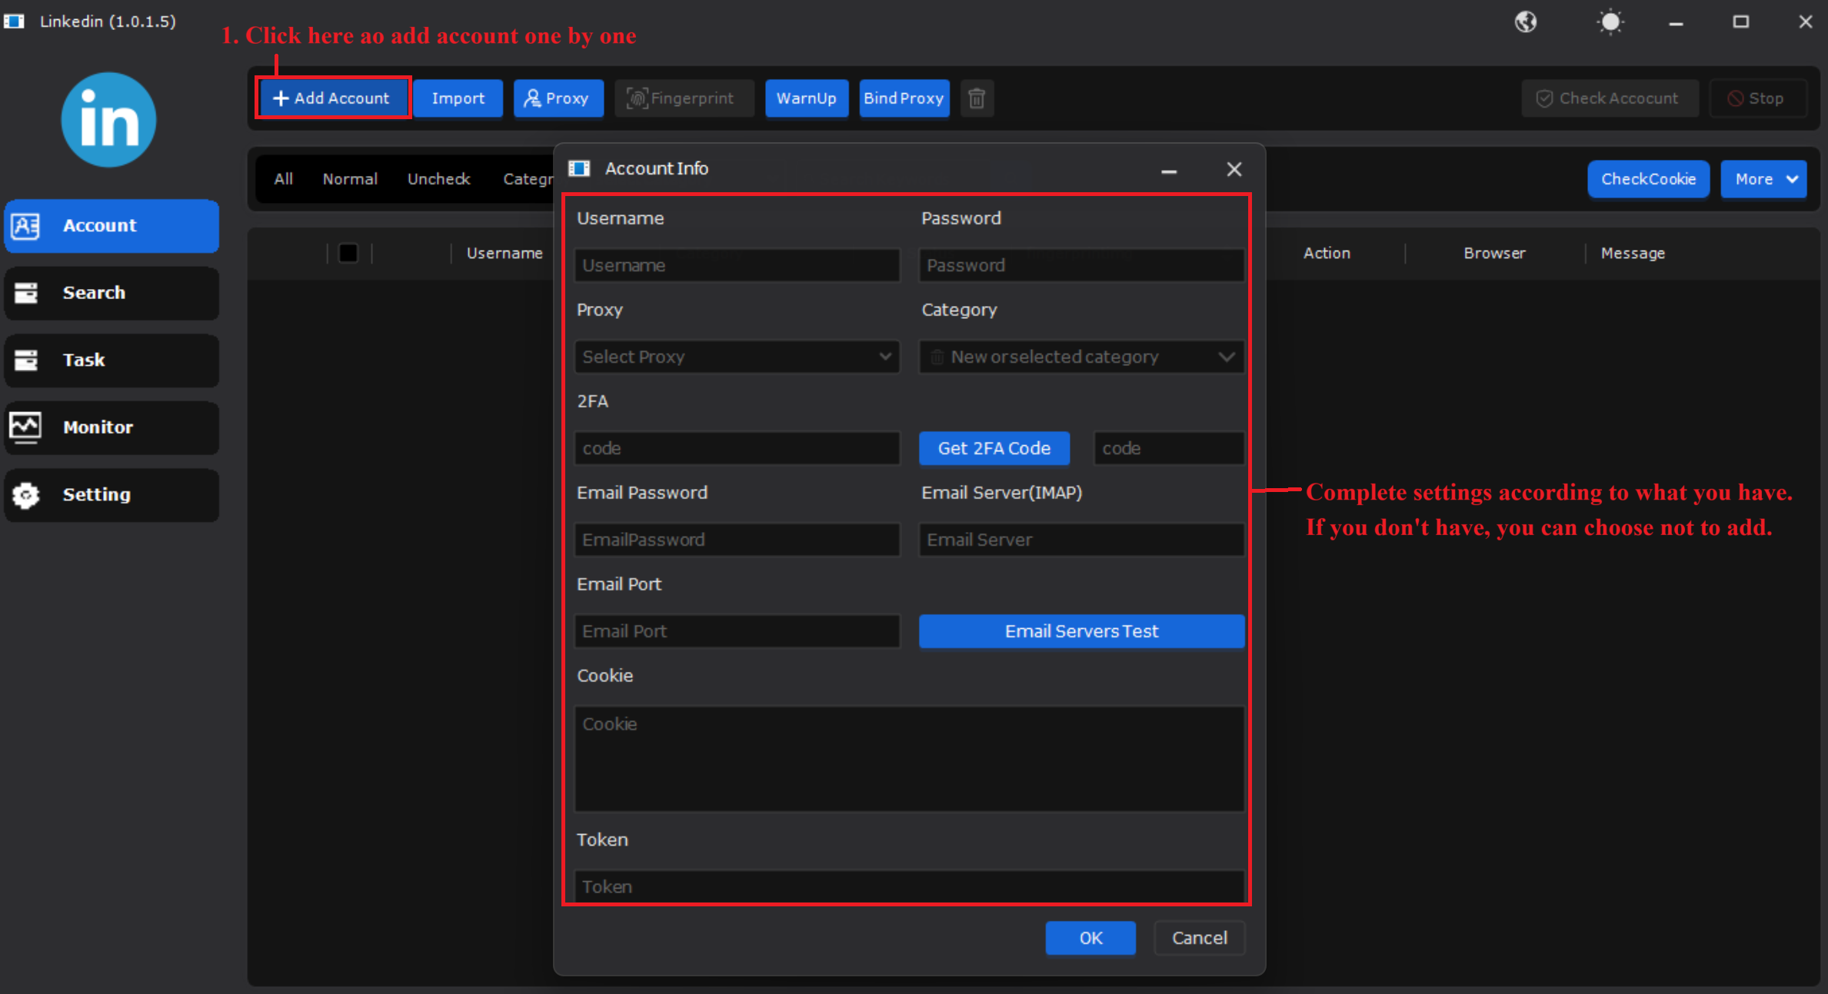Image resolution: width=1828 pixels, height=994 pixels.
Task: Click the app icon in title bar
Action: (x=14, y=22)
